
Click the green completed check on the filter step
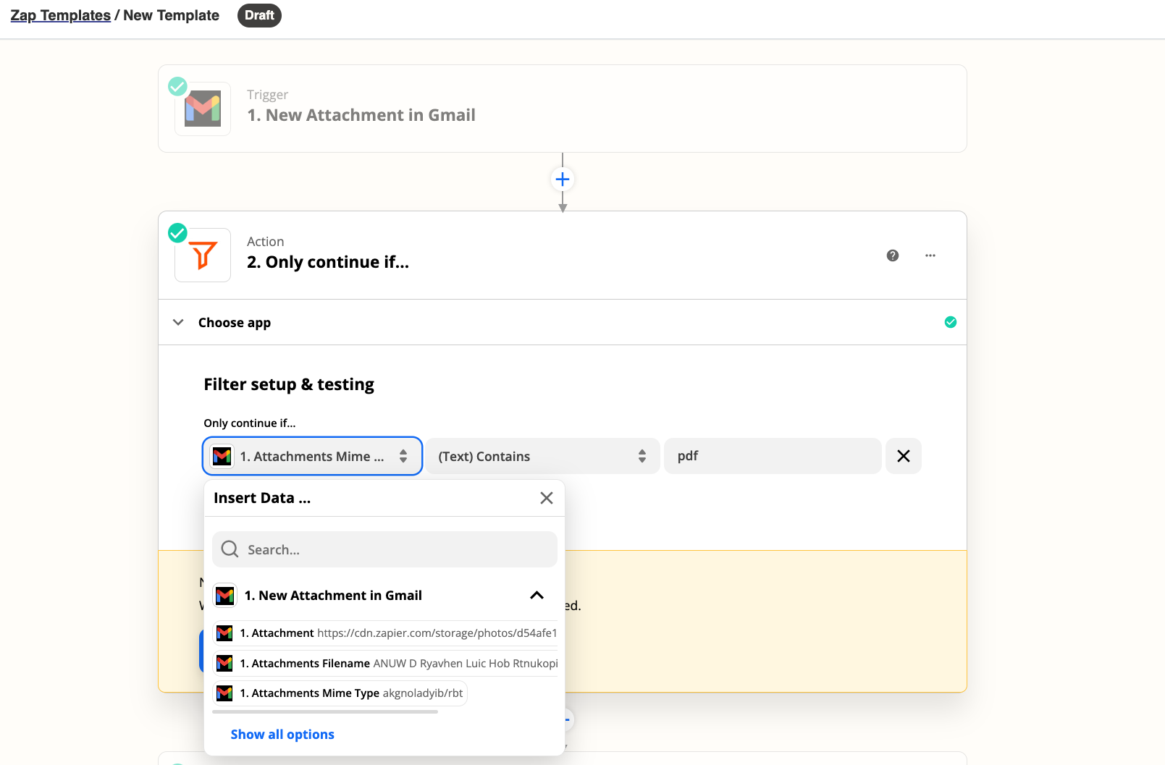coord(177,233)
